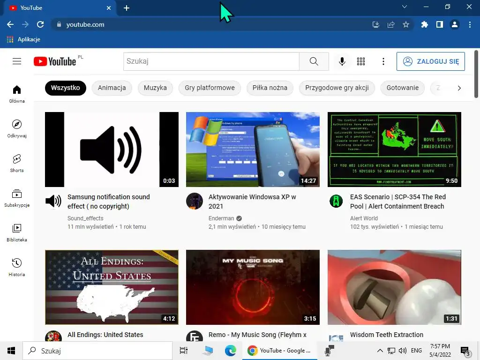Play green Canada alert map thumbnail
The image size is (480, 360).
pyautogui.click(x=394, y=150)
